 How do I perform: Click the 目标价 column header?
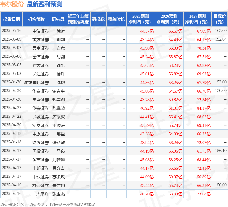tap(220, 19)
